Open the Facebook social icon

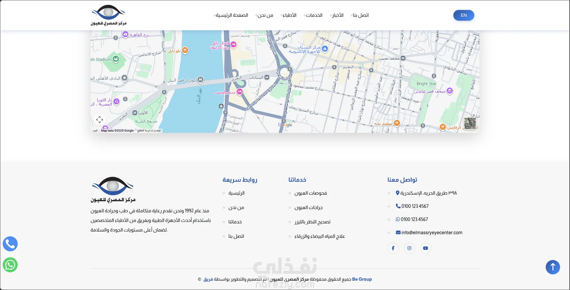point(393,248)
